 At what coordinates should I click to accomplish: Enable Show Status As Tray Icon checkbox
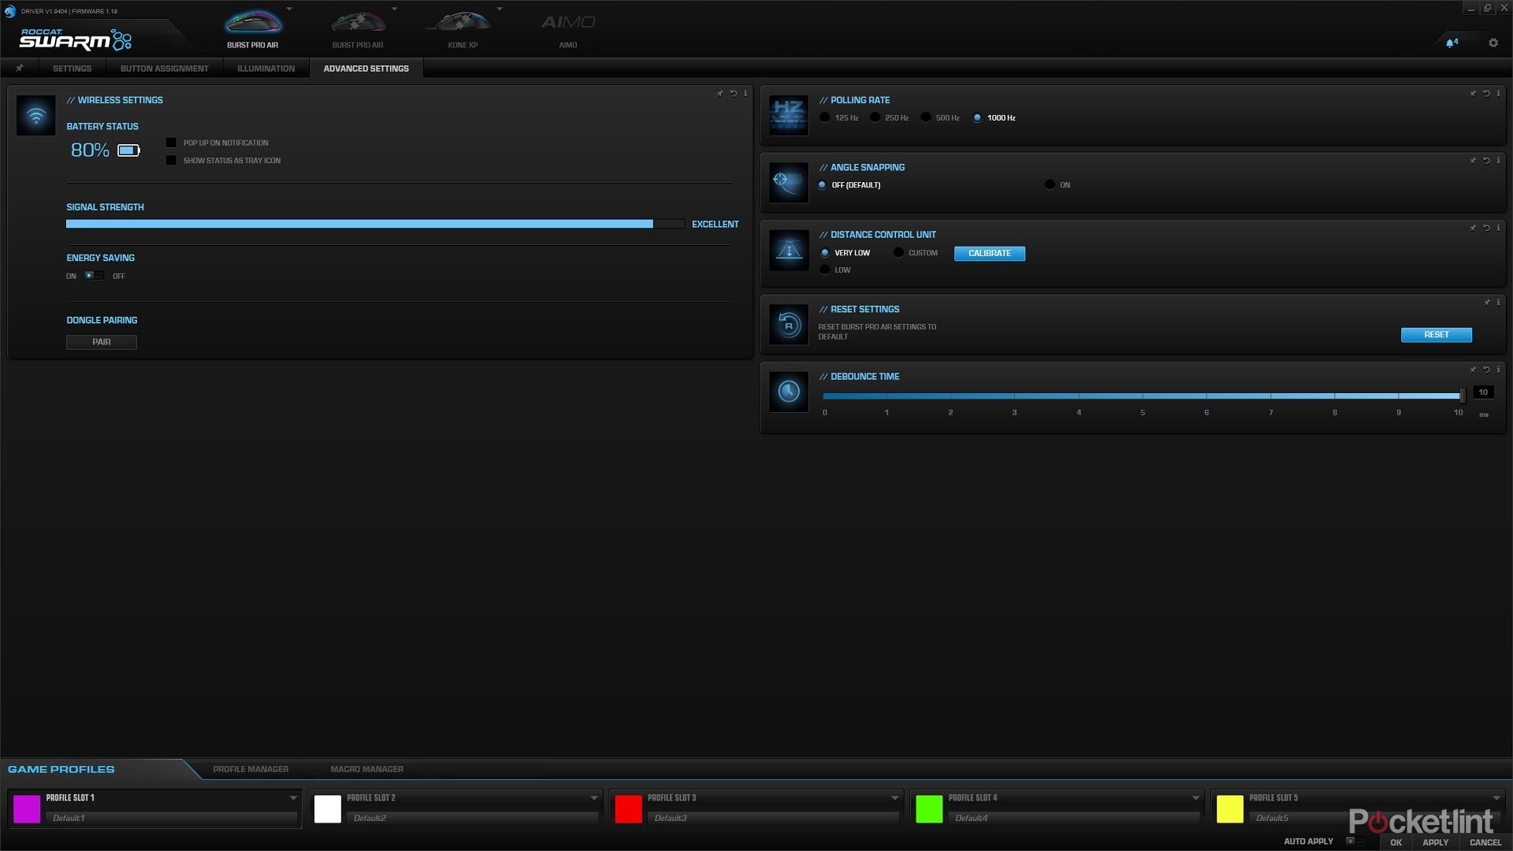[x=171, y=160]
